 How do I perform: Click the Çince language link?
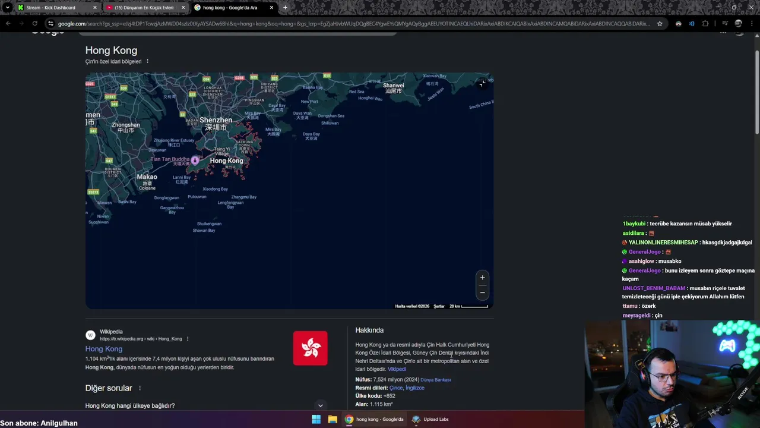(x=396, y=388)
